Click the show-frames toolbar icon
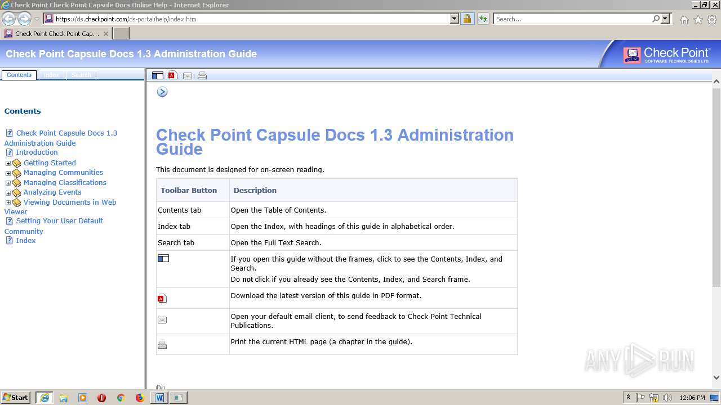 [158, 75]
